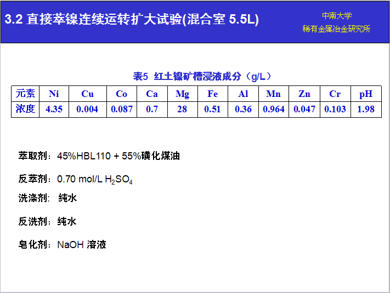Image resolution: width=390 pixels, height=293 pixels.
Task: Select the Ca value '0.7'
Action: pyautogui.click(x=152, y=109)
